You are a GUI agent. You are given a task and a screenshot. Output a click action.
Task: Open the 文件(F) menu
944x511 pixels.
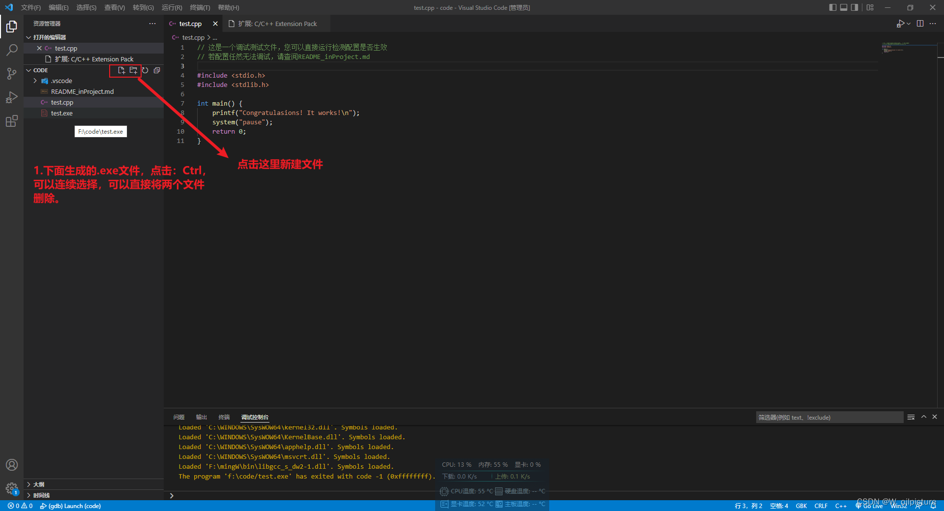30,7
